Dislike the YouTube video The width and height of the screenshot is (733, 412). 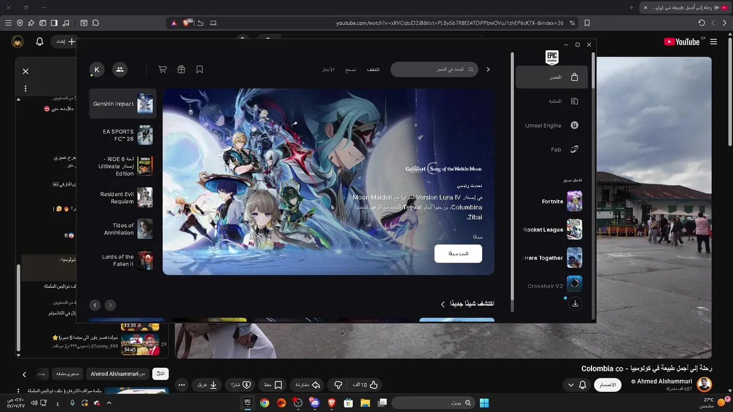tap(338, 385)
